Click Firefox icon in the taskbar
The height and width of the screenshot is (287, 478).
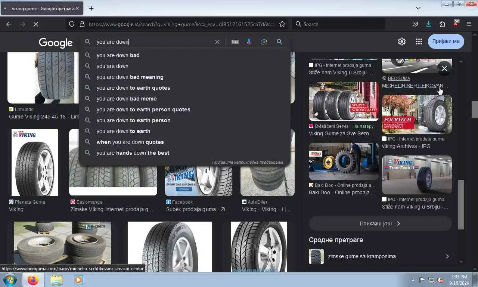point(33,280)
